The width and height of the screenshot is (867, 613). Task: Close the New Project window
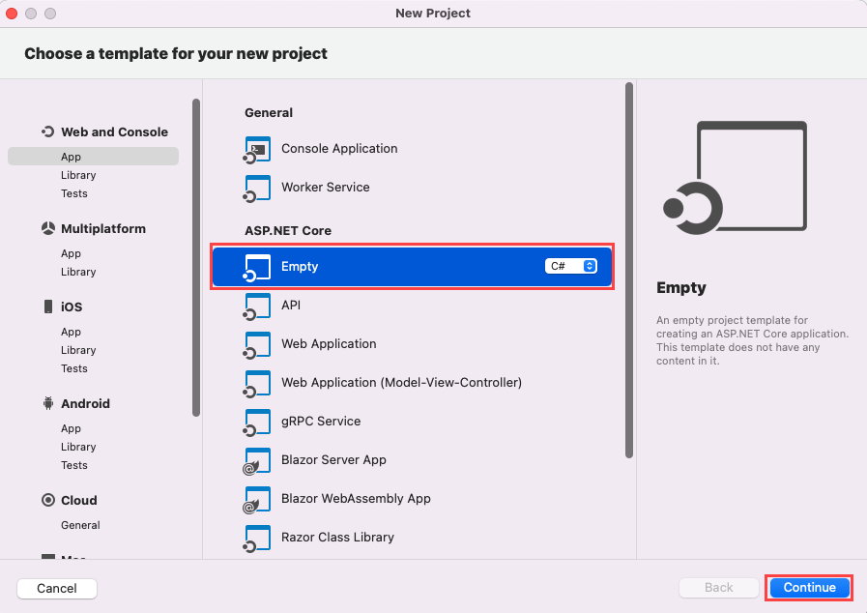point(12,14)
